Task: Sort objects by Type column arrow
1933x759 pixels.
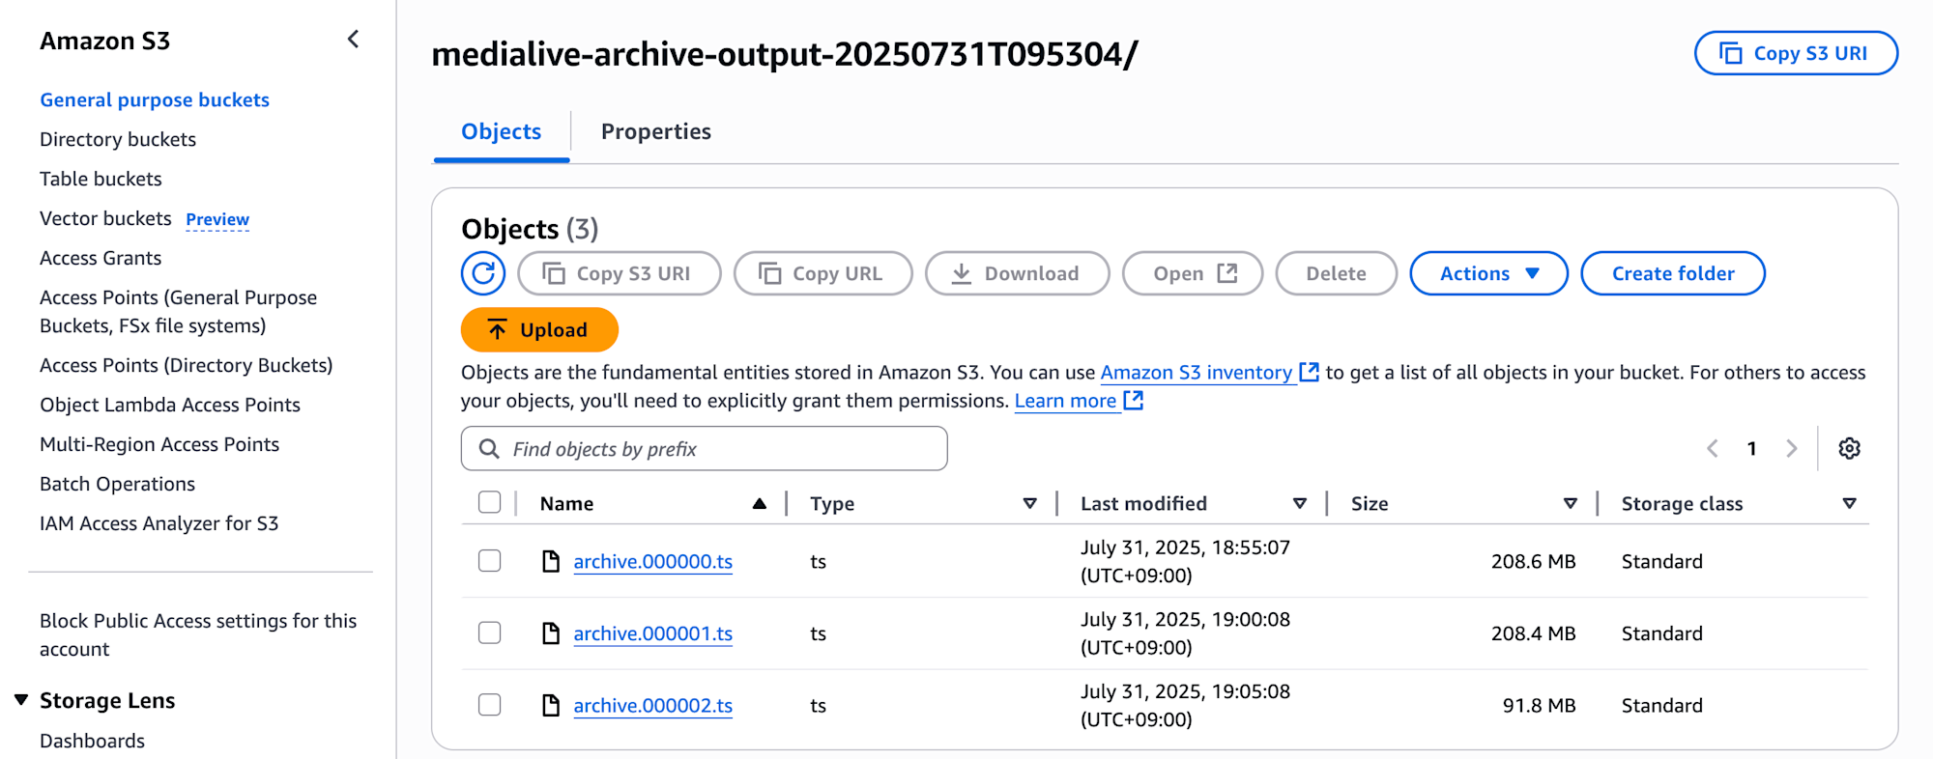Action: click(1030, 503)
